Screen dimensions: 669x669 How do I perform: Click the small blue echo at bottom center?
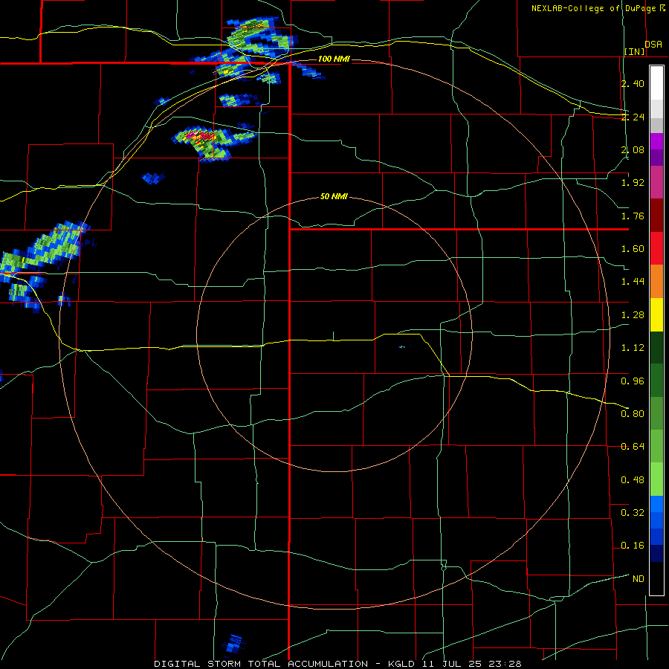click(x=234, y=644)
